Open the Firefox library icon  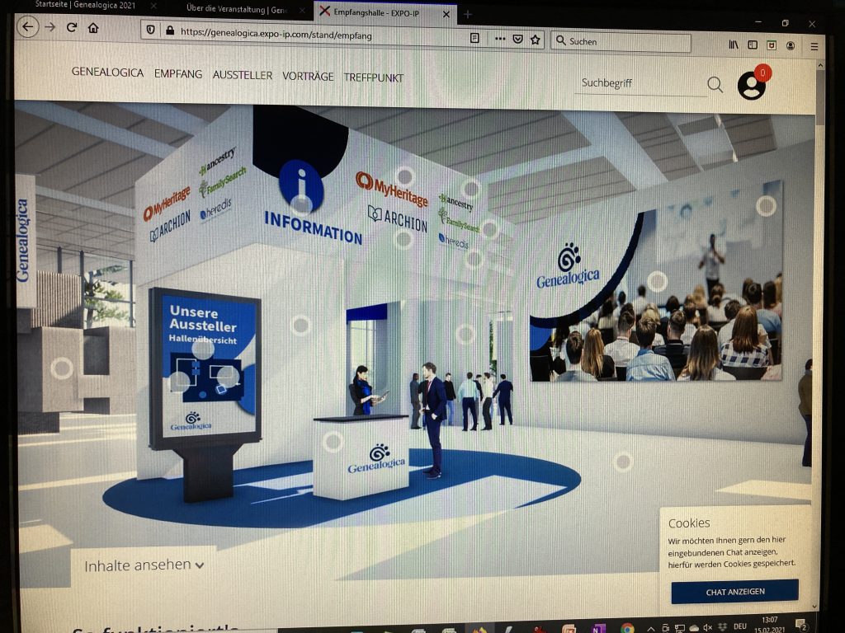733,45
